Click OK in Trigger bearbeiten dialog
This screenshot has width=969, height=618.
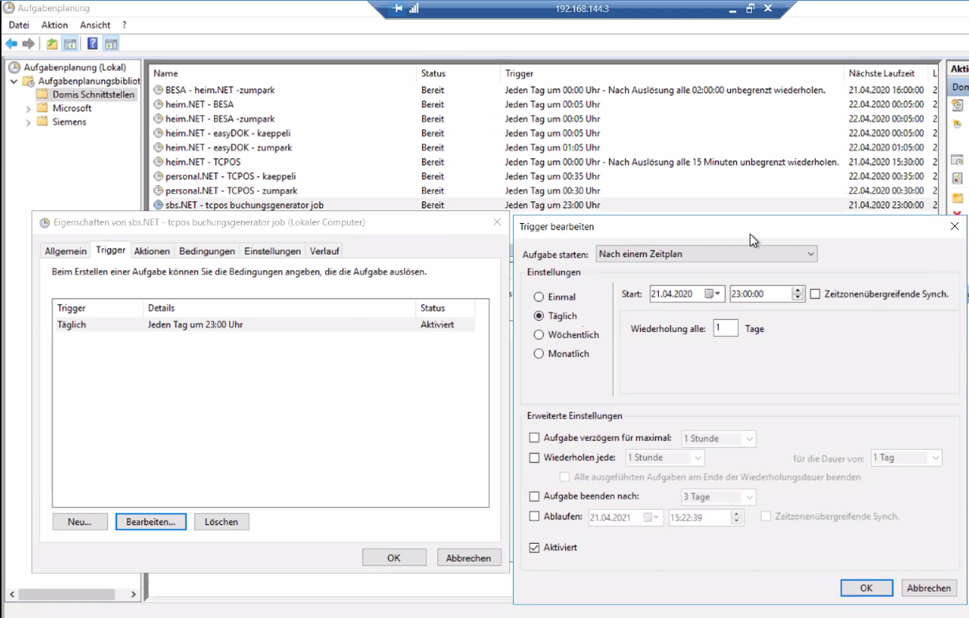click(866, 588)
